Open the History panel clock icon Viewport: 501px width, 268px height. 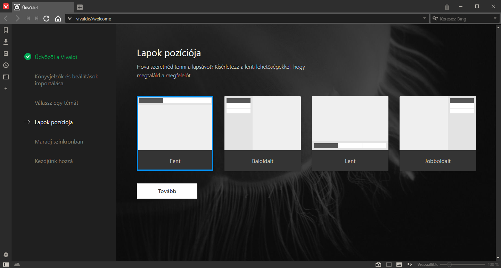[6, 65]
